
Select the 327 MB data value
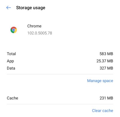click(x=106, y=68)
